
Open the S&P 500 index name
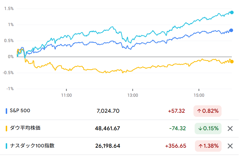point(20,111)
